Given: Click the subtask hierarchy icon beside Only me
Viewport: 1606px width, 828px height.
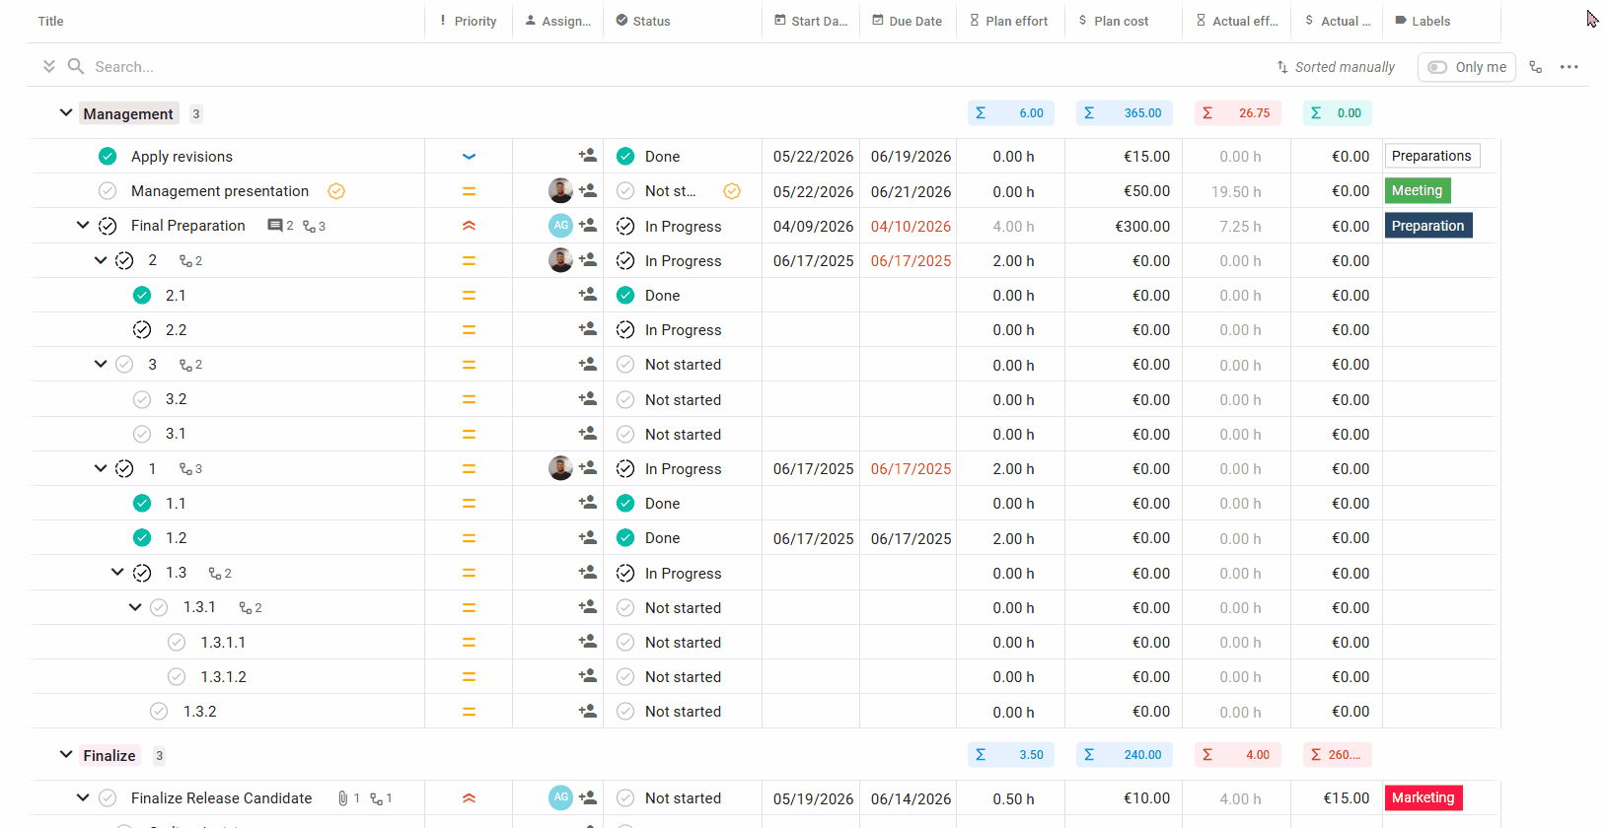Looking at the screenshot, I should coord(1535,67).
